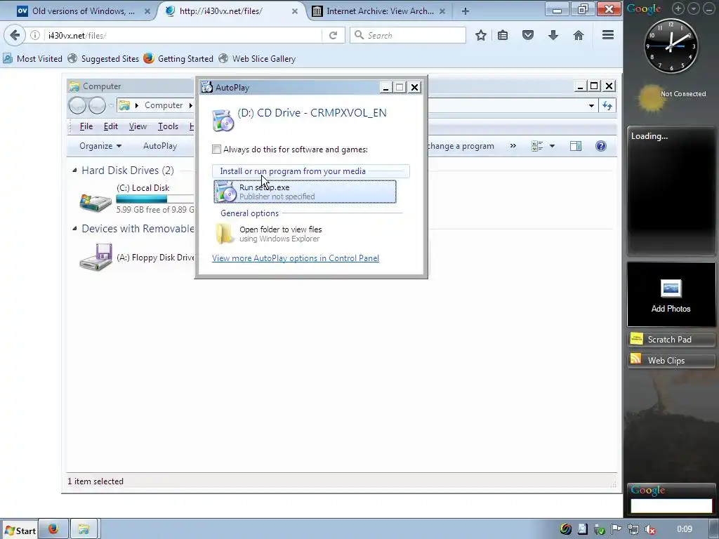Click muted volume icon in system tray
The width and height of the screenshot is (719, 539).
coord(650,529)
